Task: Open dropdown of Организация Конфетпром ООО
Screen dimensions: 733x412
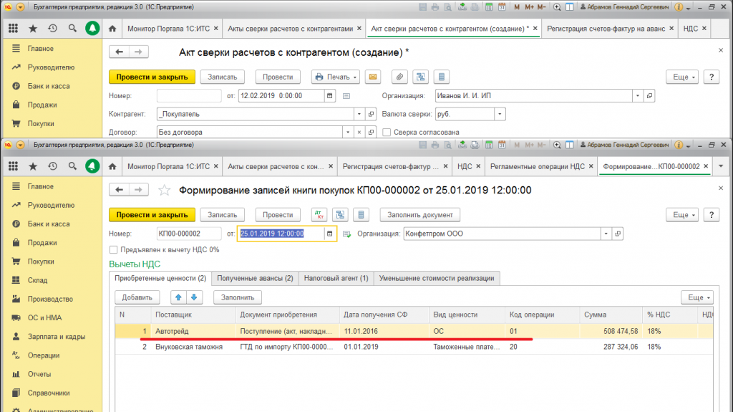Action: 606,234
